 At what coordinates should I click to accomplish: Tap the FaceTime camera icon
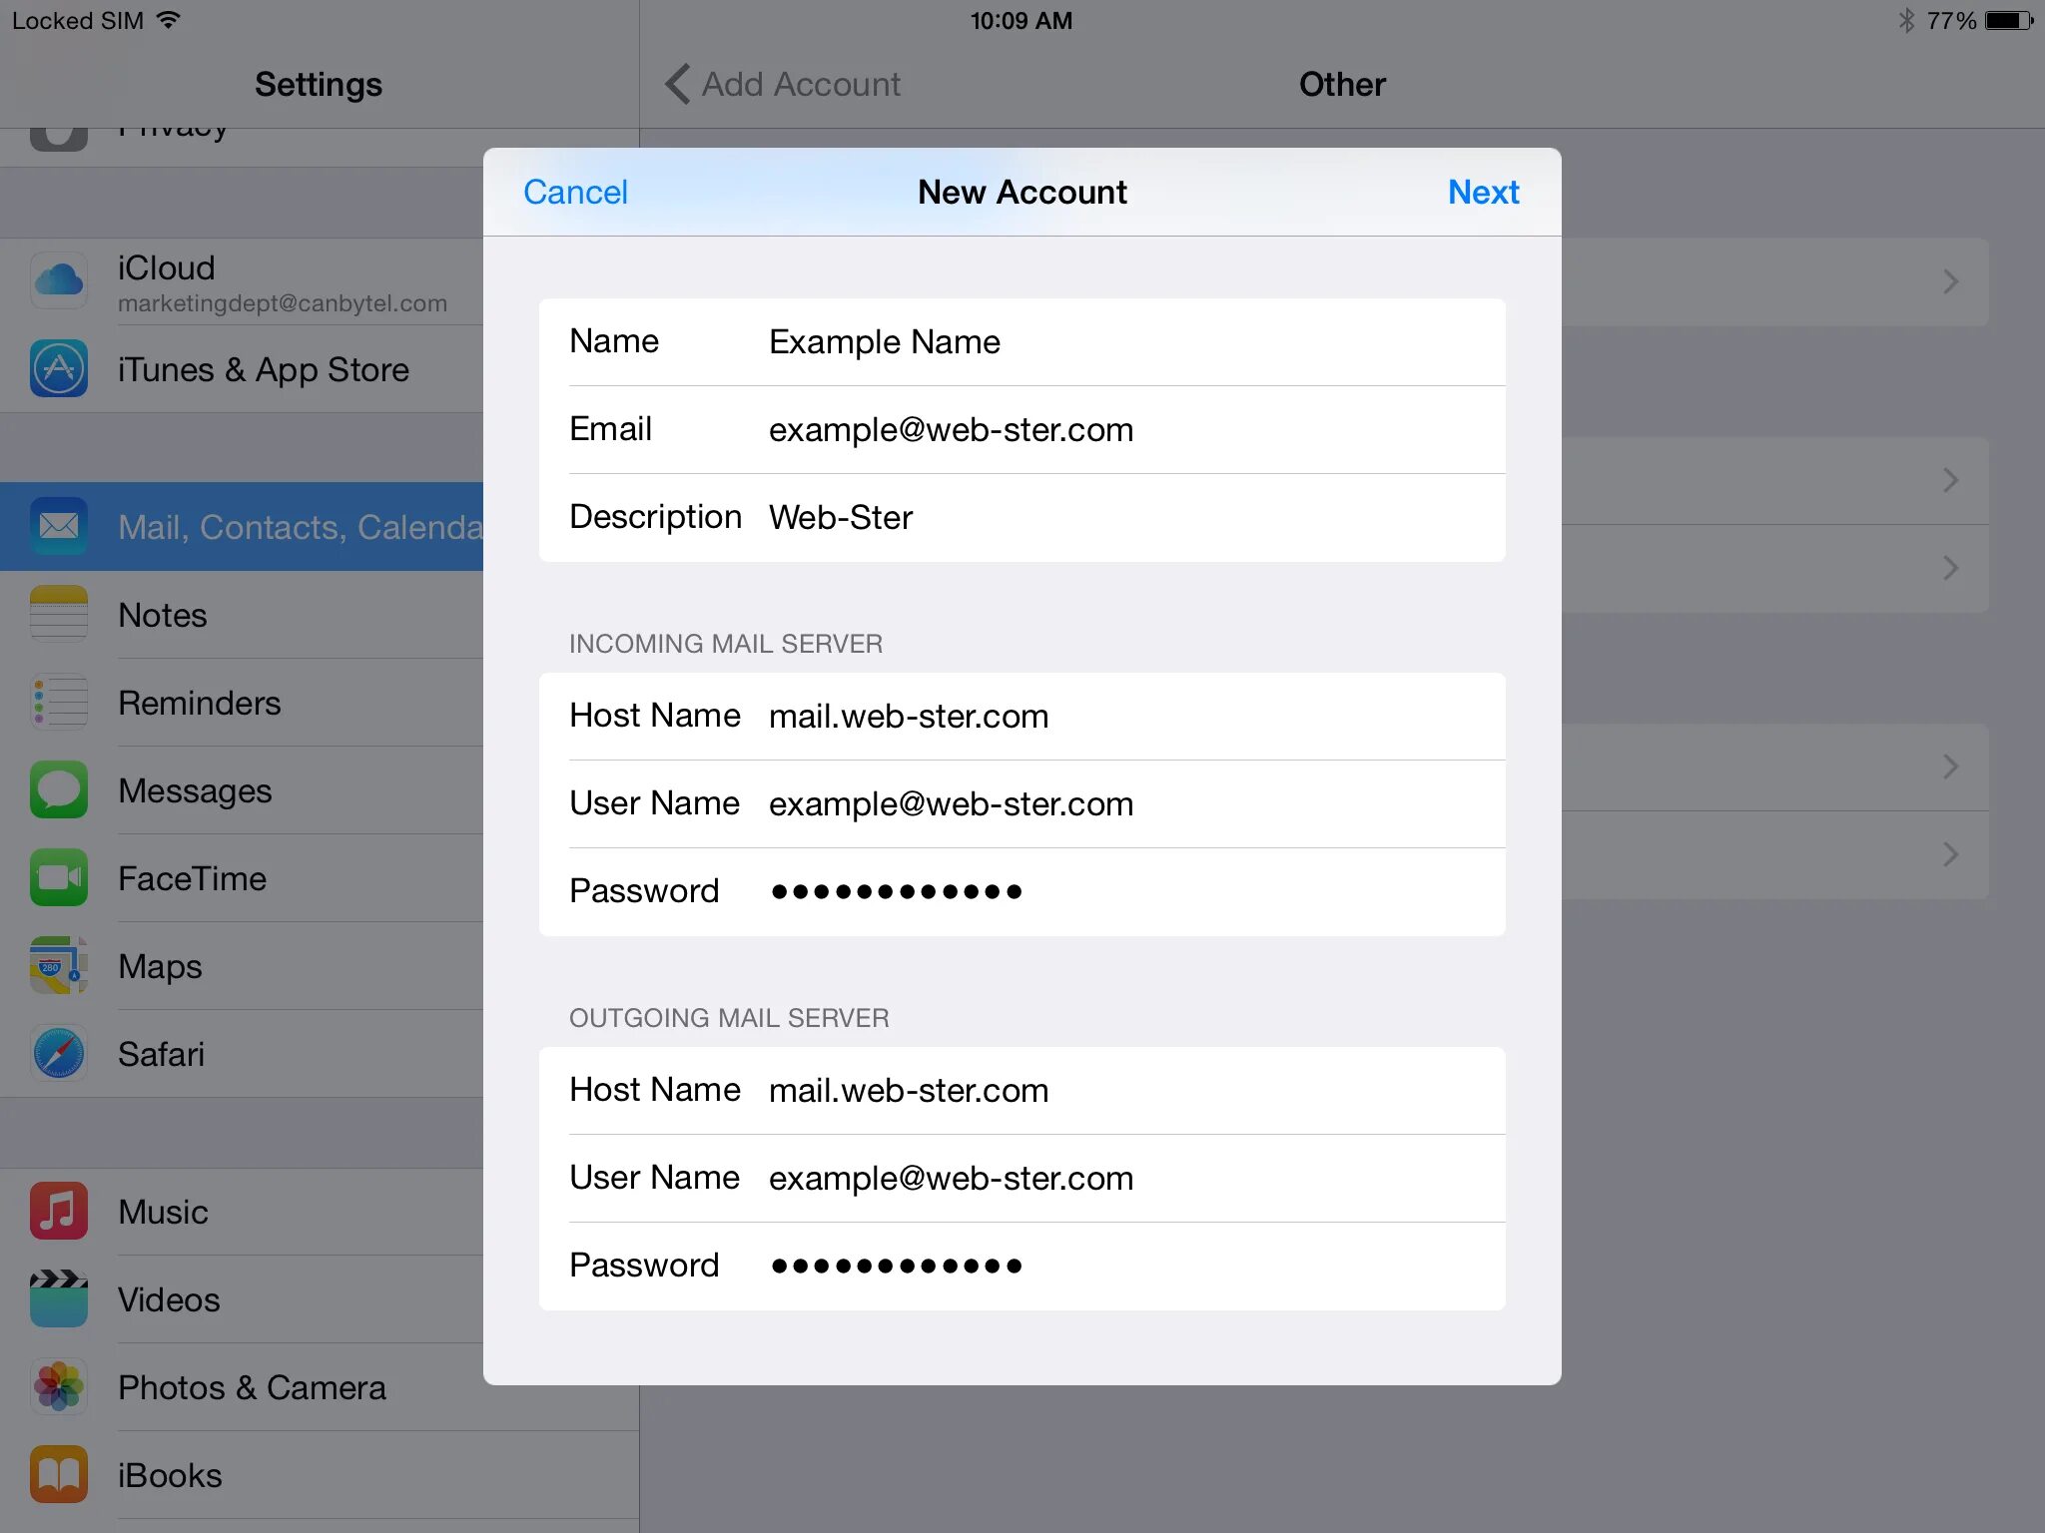[59, 877]
